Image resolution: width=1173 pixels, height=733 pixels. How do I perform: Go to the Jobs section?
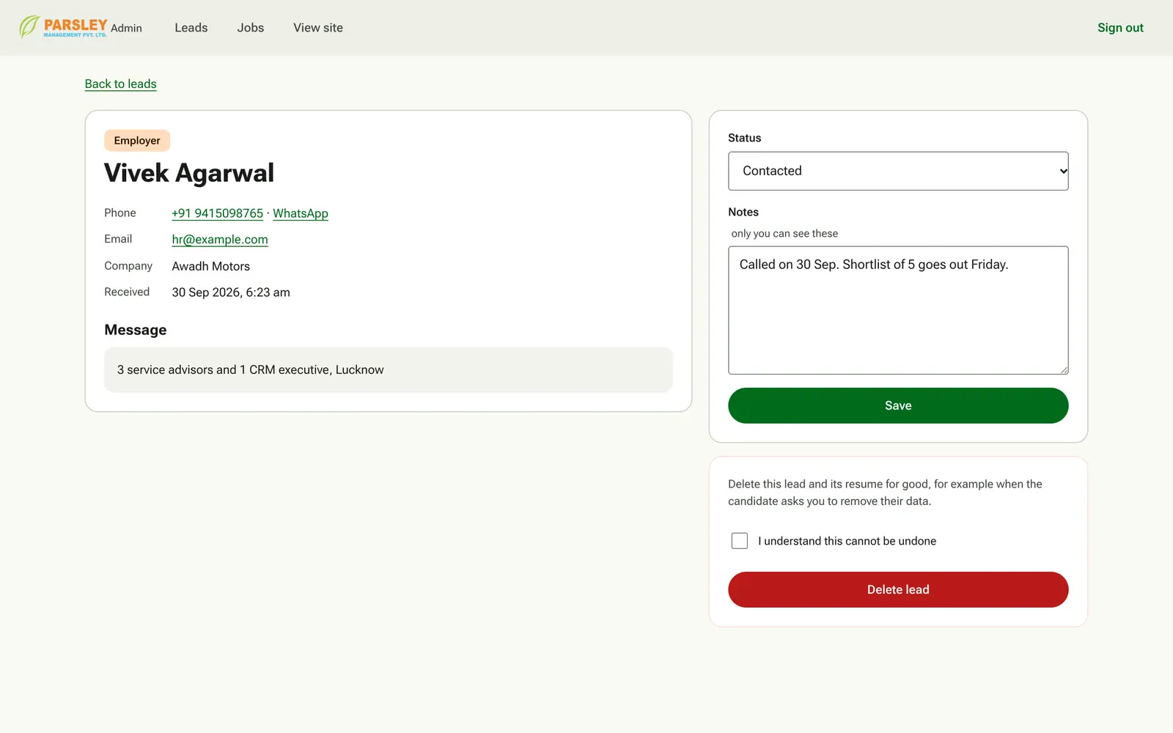[x=251, y=28]
